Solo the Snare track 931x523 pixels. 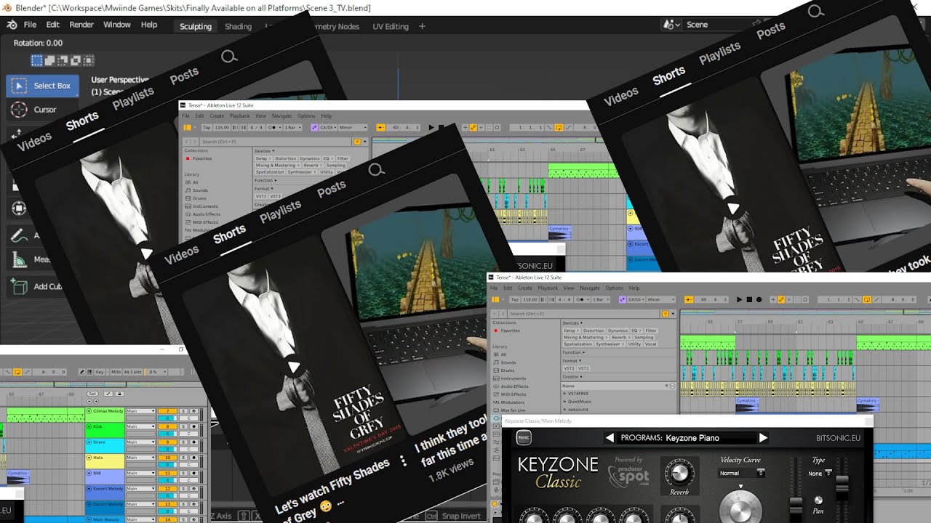184,442
